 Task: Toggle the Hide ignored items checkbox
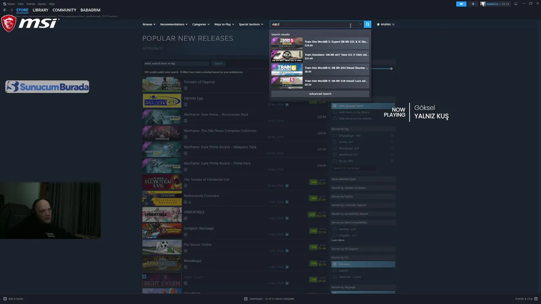click(x=335, y=106)
